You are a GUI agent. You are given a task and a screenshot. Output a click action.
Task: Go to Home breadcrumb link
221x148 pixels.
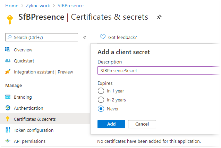(x=12, y=6)
